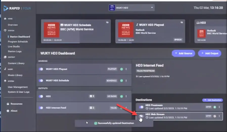The image size is (227, 132).
Task: Click the TELOS PROSTREAM tag under HD3 Internet Feed
Action: point(146,71)
